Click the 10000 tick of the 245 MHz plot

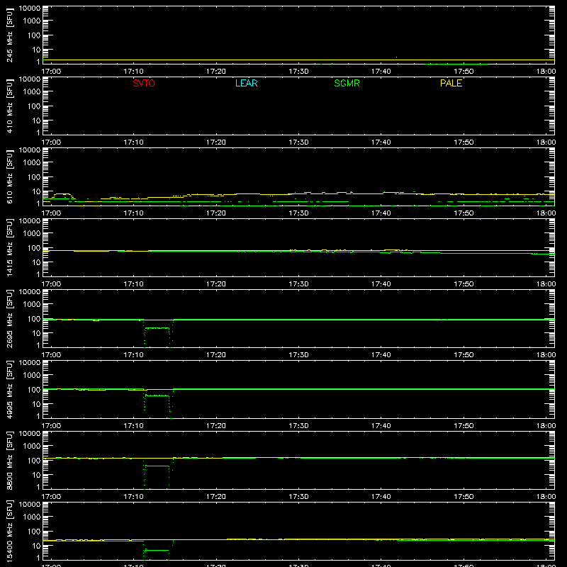(x=30, y=9)
